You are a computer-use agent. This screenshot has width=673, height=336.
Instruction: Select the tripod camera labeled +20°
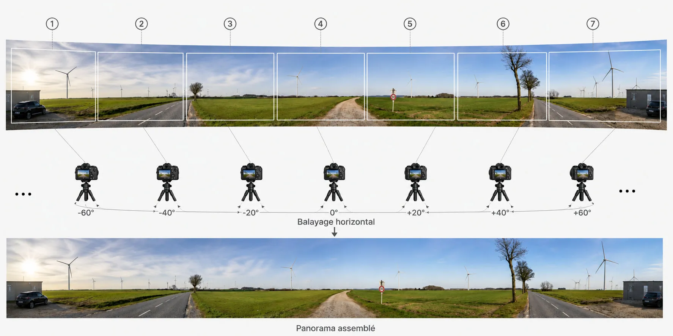(415, 182)
